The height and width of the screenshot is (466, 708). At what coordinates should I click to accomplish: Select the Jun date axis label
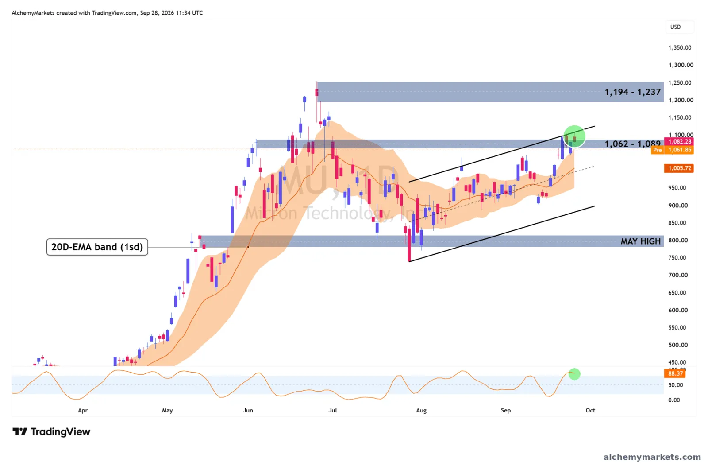click(248, 411)
